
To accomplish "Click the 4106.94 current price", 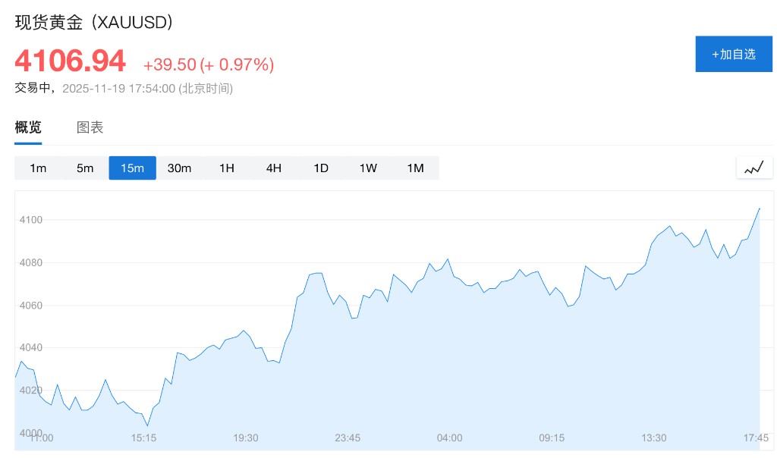I will click(70, 61).
